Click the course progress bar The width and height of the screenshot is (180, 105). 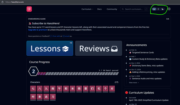(78, 74)
